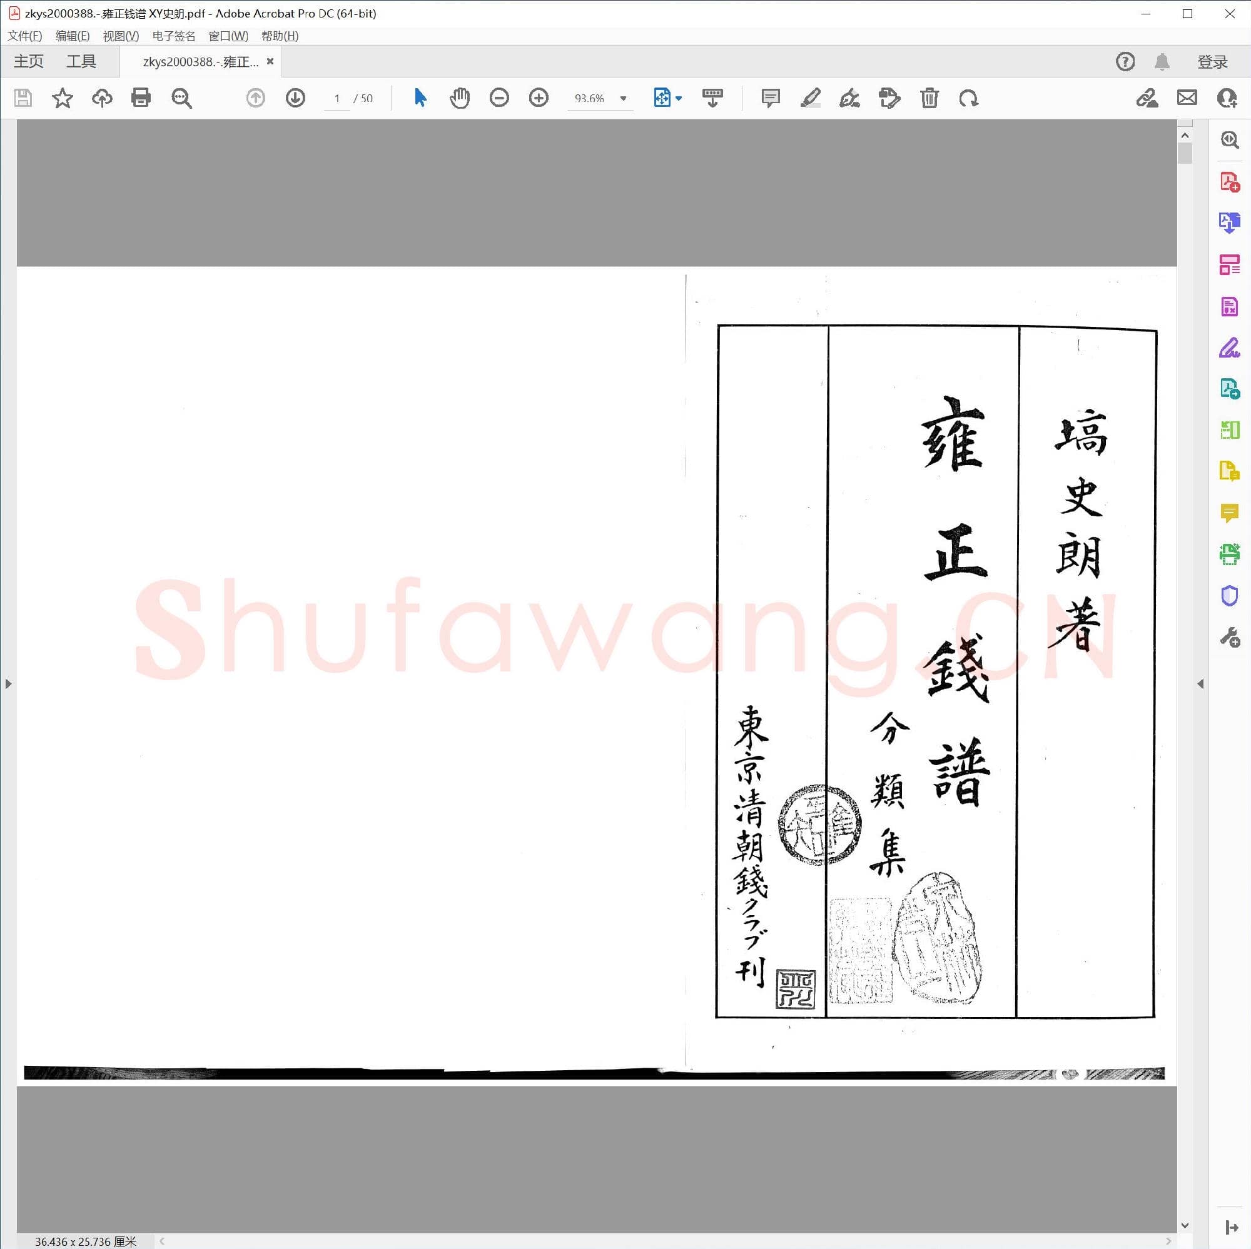This screenshot has width=1251, height=1249.
Task: Open the zoom percentage dropdown
Action: tap(622, 98)
